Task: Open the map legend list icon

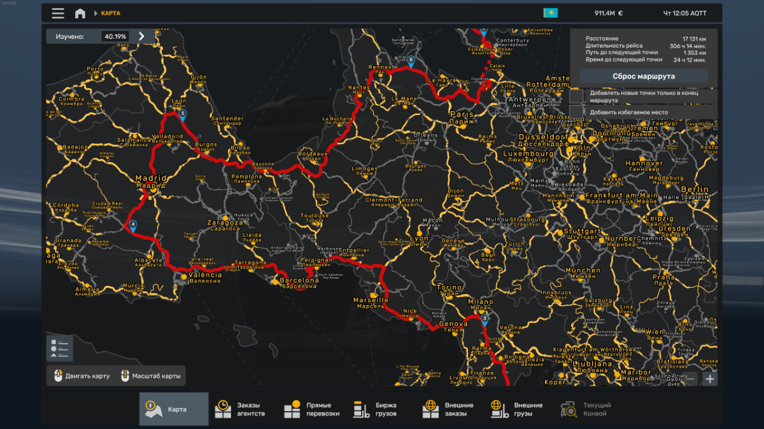Action: click(60, 349)
